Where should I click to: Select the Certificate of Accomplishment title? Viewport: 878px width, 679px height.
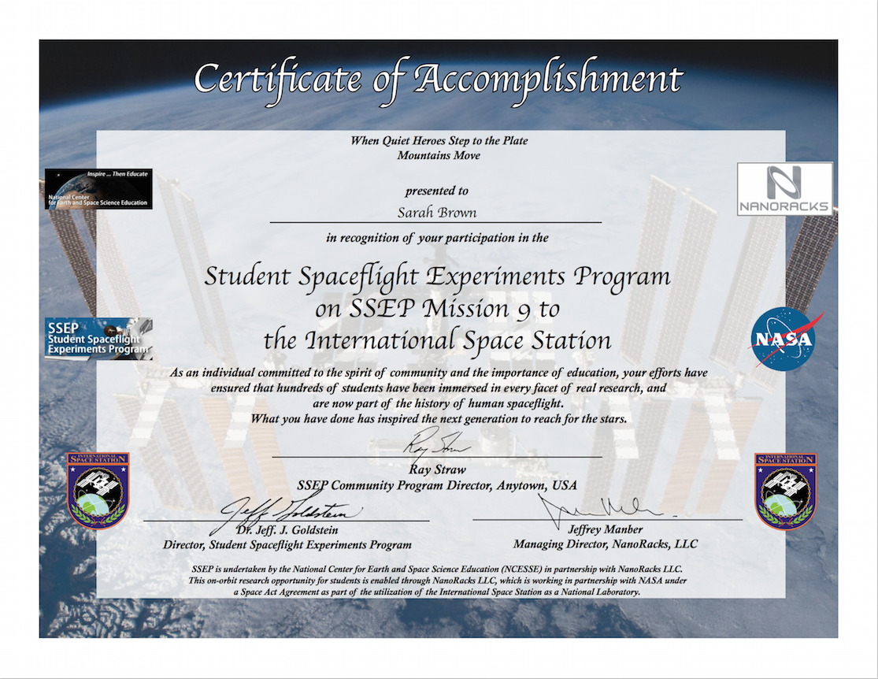438,79
